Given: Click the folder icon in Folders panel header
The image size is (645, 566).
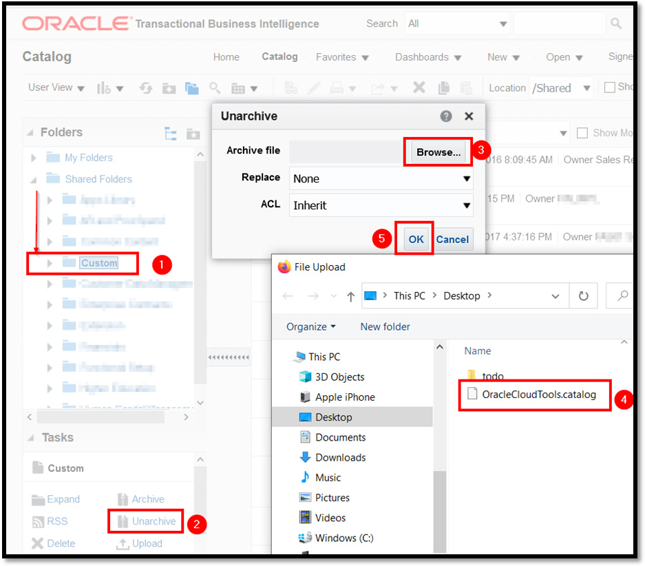Looking at the screenshot, I should point(193,134).
